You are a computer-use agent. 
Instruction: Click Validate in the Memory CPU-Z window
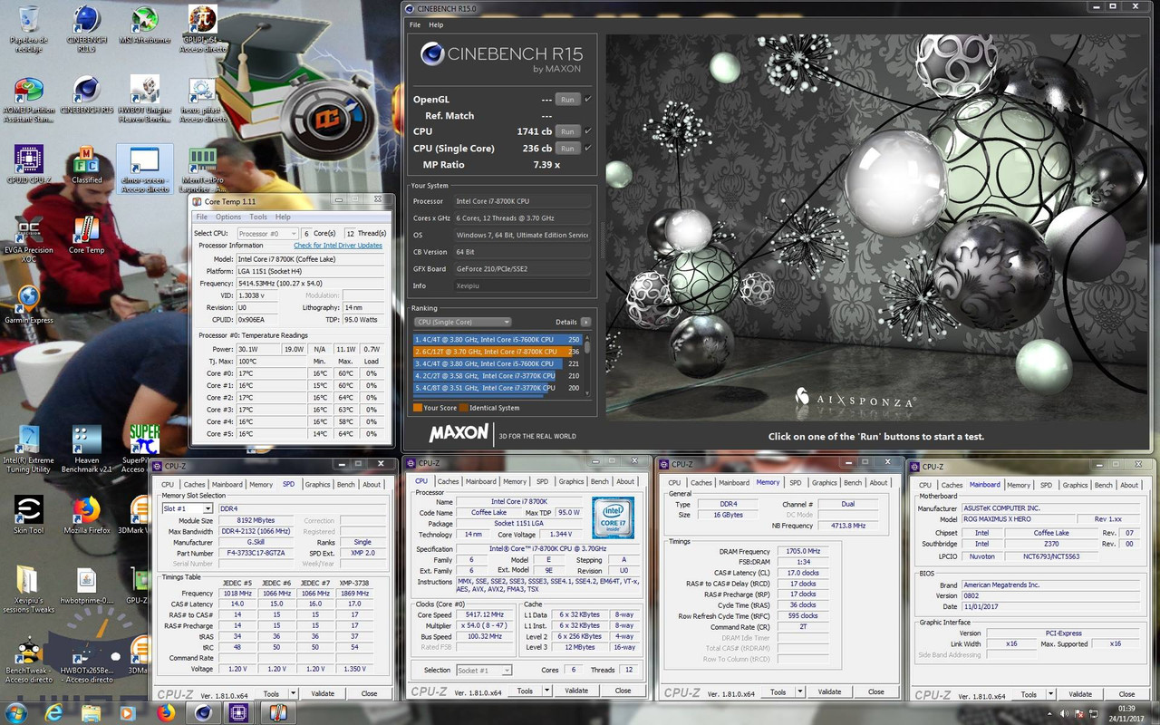click(829, 691)
